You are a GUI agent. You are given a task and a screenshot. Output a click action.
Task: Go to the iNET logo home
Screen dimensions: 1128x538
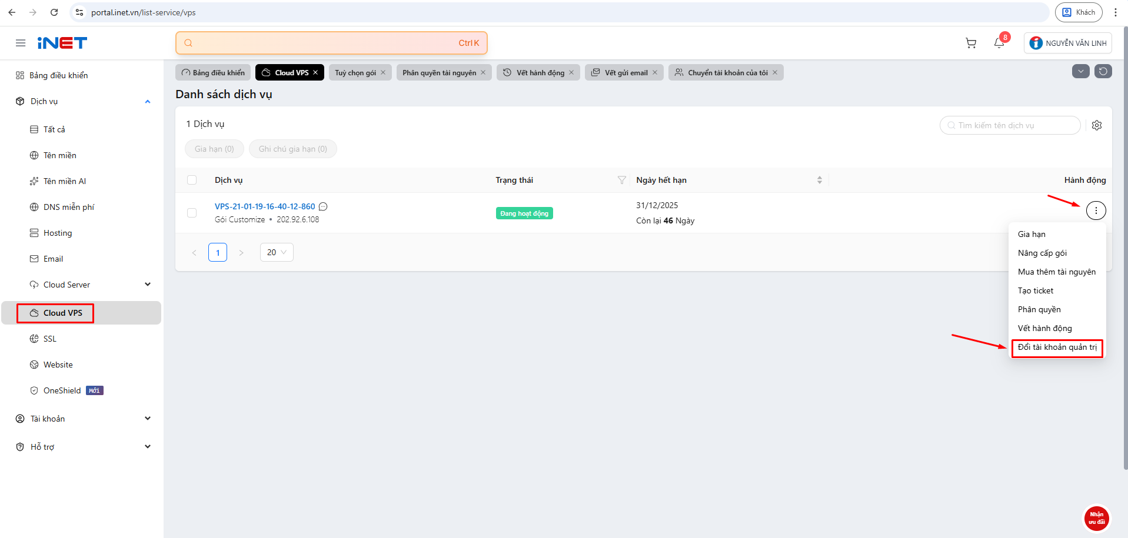tap(62, 43)
